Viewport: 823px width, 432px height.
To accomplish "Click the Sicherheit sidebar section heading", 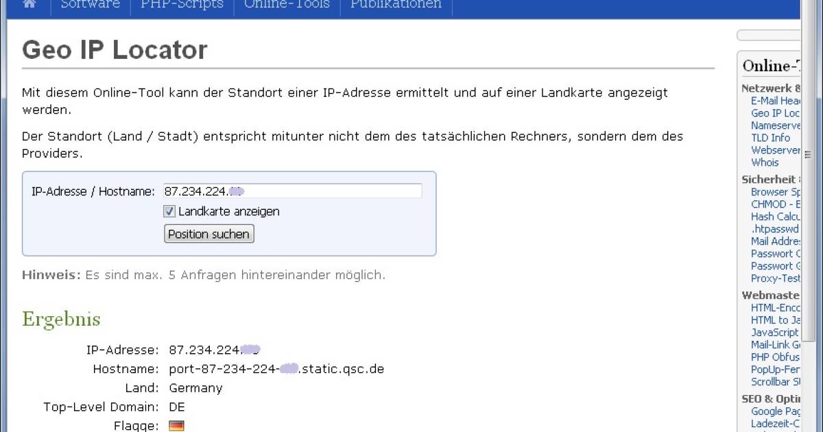I will point(771,180).
